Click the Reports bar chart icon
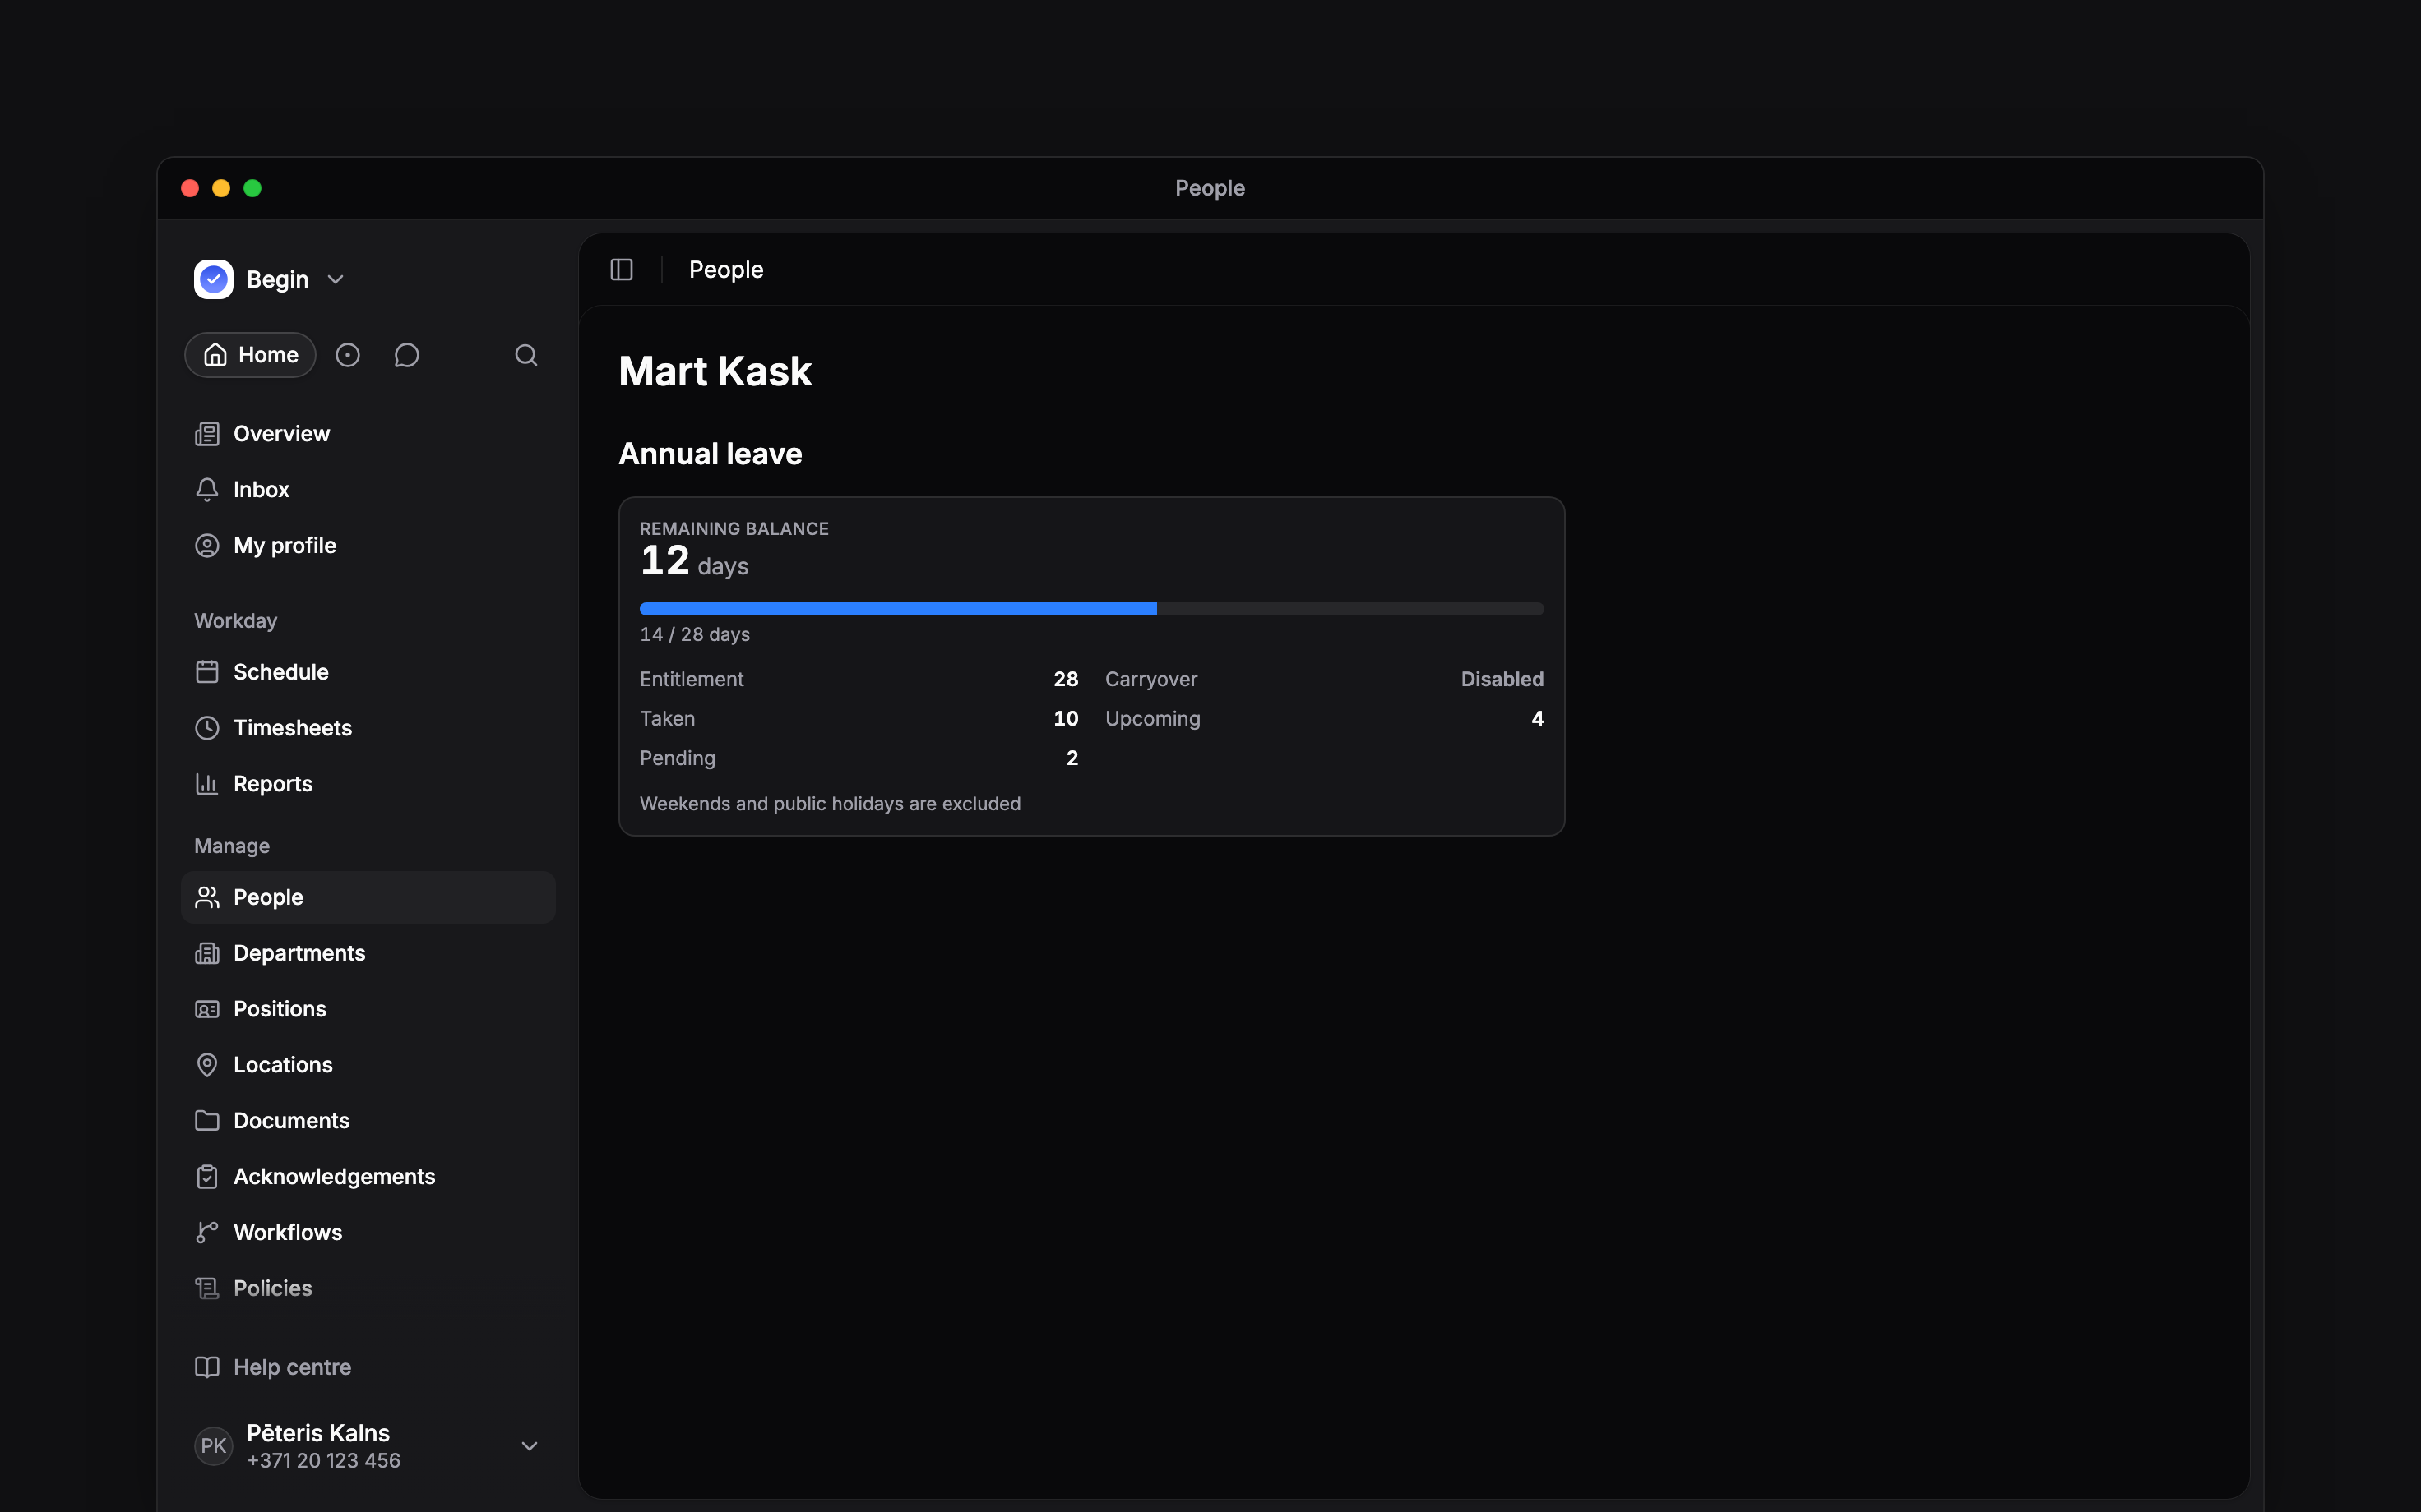 pyautogui.click(x=207, y=784)
